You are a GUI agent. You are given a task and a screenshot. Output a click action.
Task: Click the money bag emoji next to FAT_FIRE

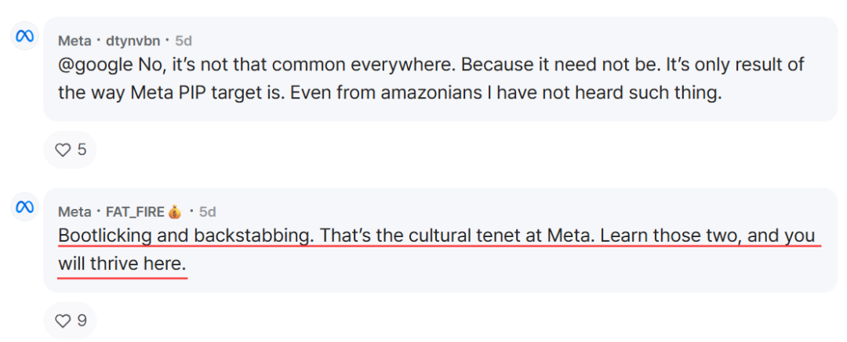(174, 212)
